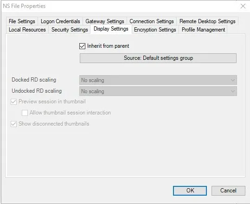Viewport: 250px width, 204px height.
Task: Confirm with the OK button
Action: 190,191
